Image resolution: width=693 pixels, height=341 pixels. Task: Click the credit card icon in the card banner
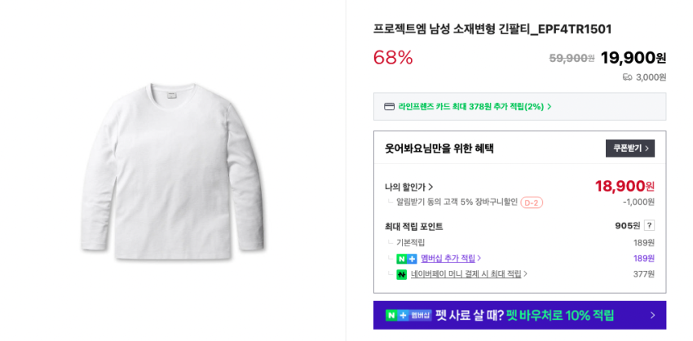click(390, 107)
